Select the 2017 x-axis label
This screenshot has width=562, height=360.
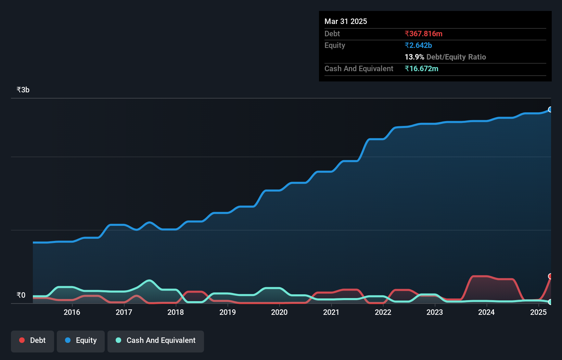coord(124,312)
